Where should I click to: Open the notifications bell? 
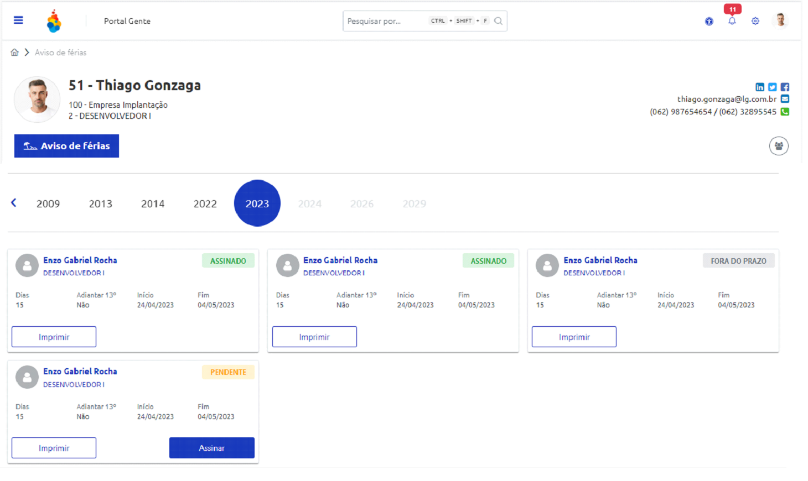point(732,21)
